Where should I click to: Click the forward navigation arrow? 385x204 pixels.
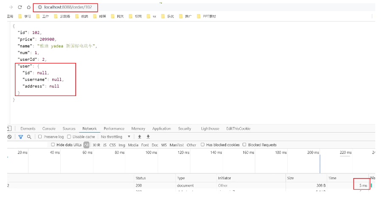pos(11,7)
